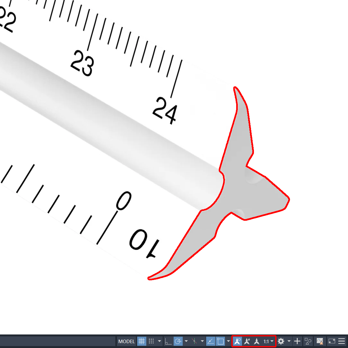Click the isometric drafting icon

pyautogui.click(x=194, y=341)
